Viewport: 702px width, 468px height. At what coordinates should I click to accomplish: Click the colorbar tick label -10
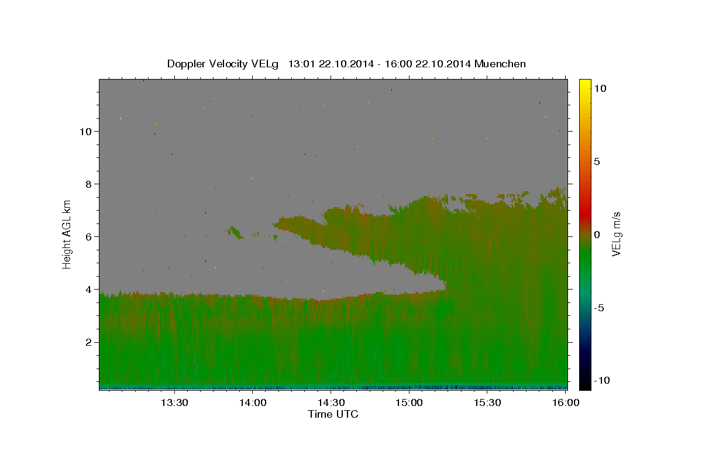(601, 381)
